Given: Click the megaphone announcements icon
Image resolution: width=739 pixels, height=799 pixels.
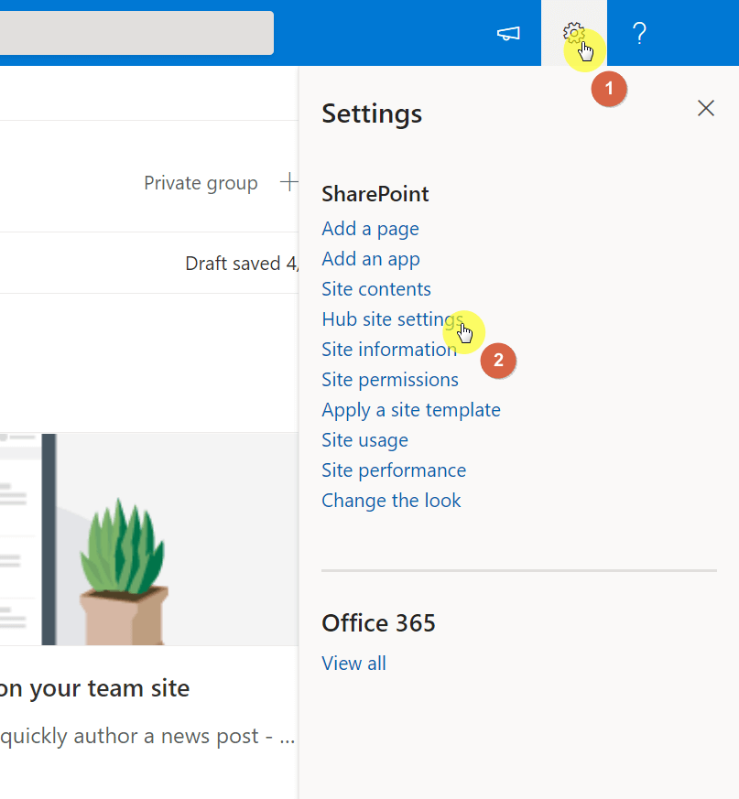Looking at the screenshot, I should coord(508,34).
